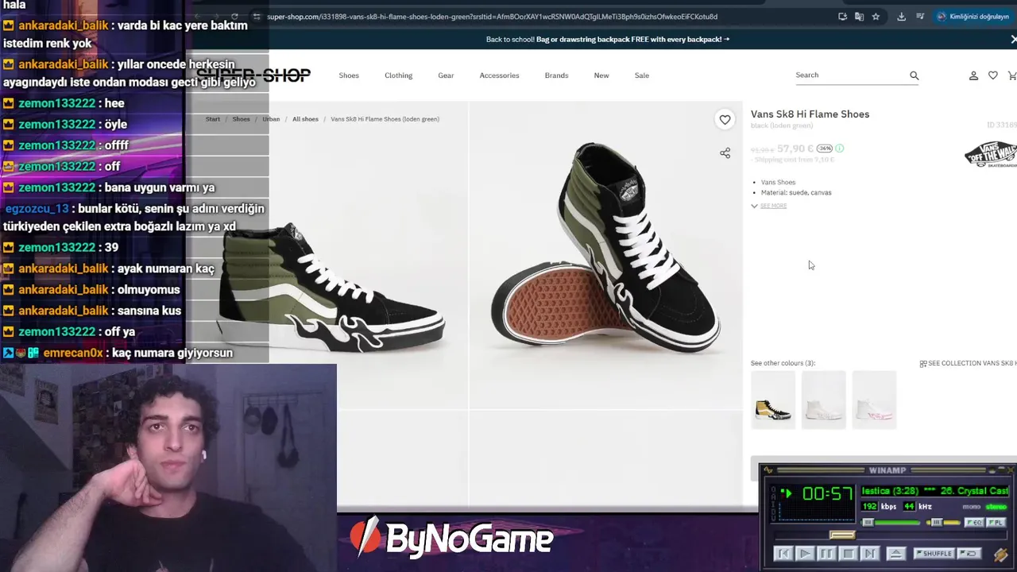Viewport: 1017px width, 572px height.
Task: Select the yellow-black colour variant thumbnail
Action: 773,400
